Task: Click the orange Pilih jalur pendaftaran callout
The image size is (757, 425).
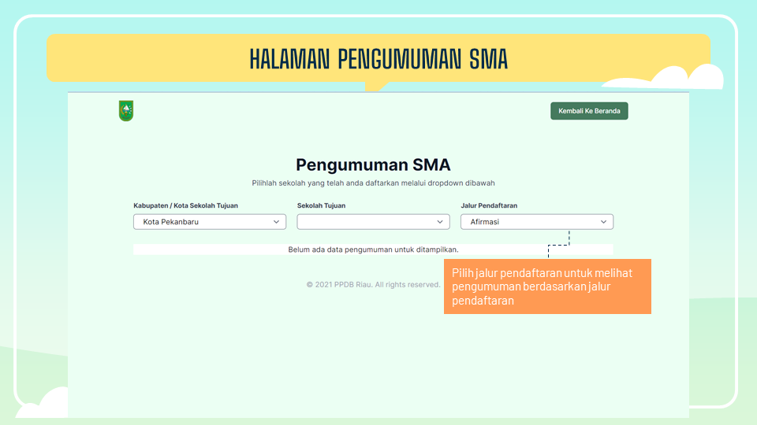Action: tap(547, 286)
